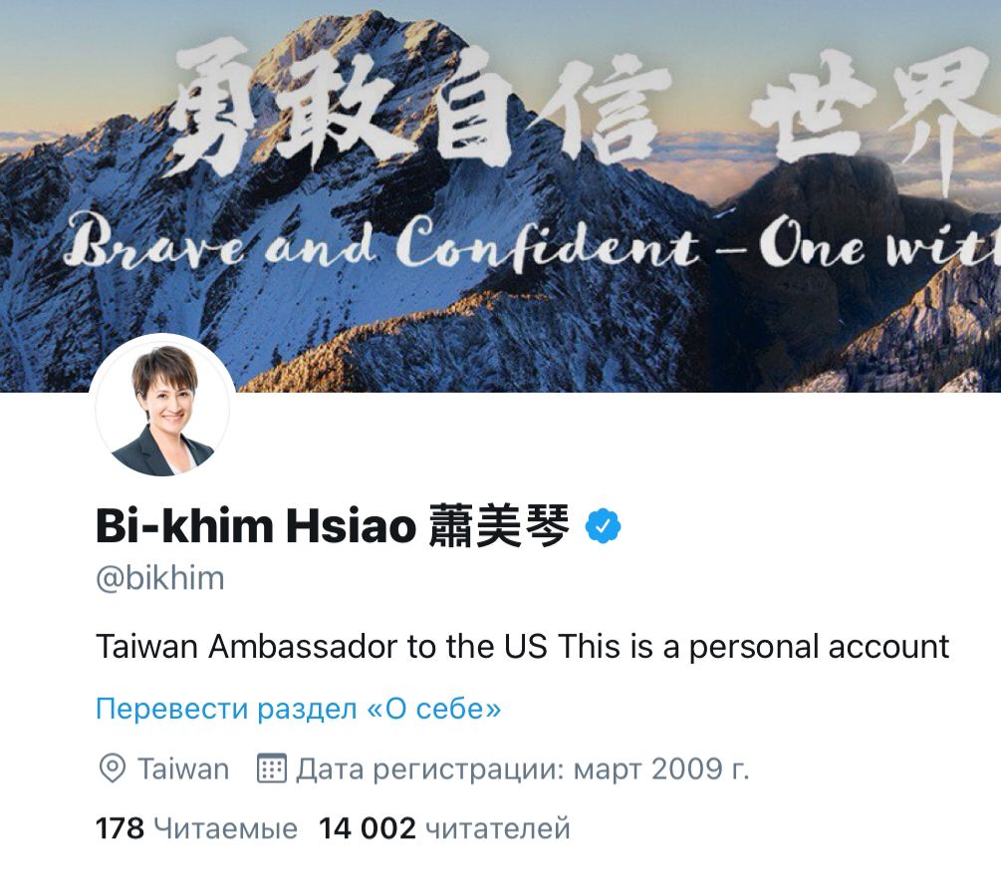Click the This is a personal account text
The height and width of the screenshot is (884, 1001).
point(754,647)
